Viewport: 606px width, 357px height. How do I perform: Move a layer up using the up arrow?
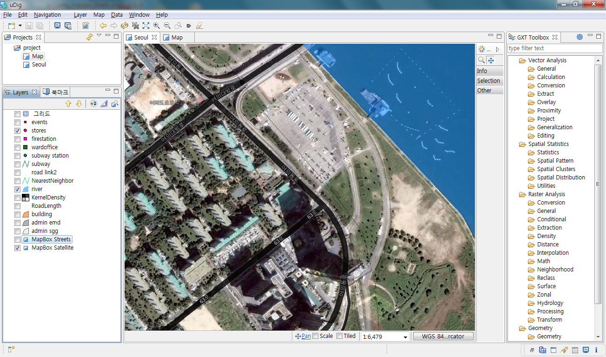(68, 103)
